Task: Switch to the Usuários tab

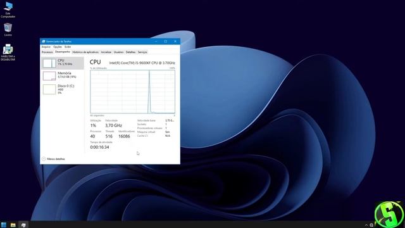Action: (118, 52)
